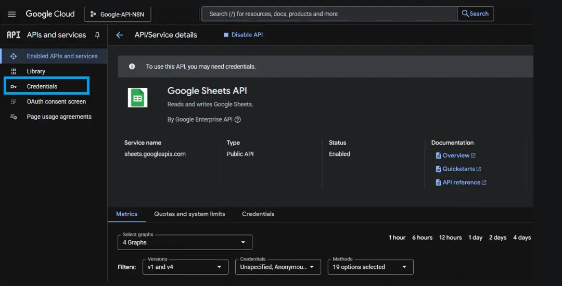Click the document icon beside API reference

pos(438,183)
